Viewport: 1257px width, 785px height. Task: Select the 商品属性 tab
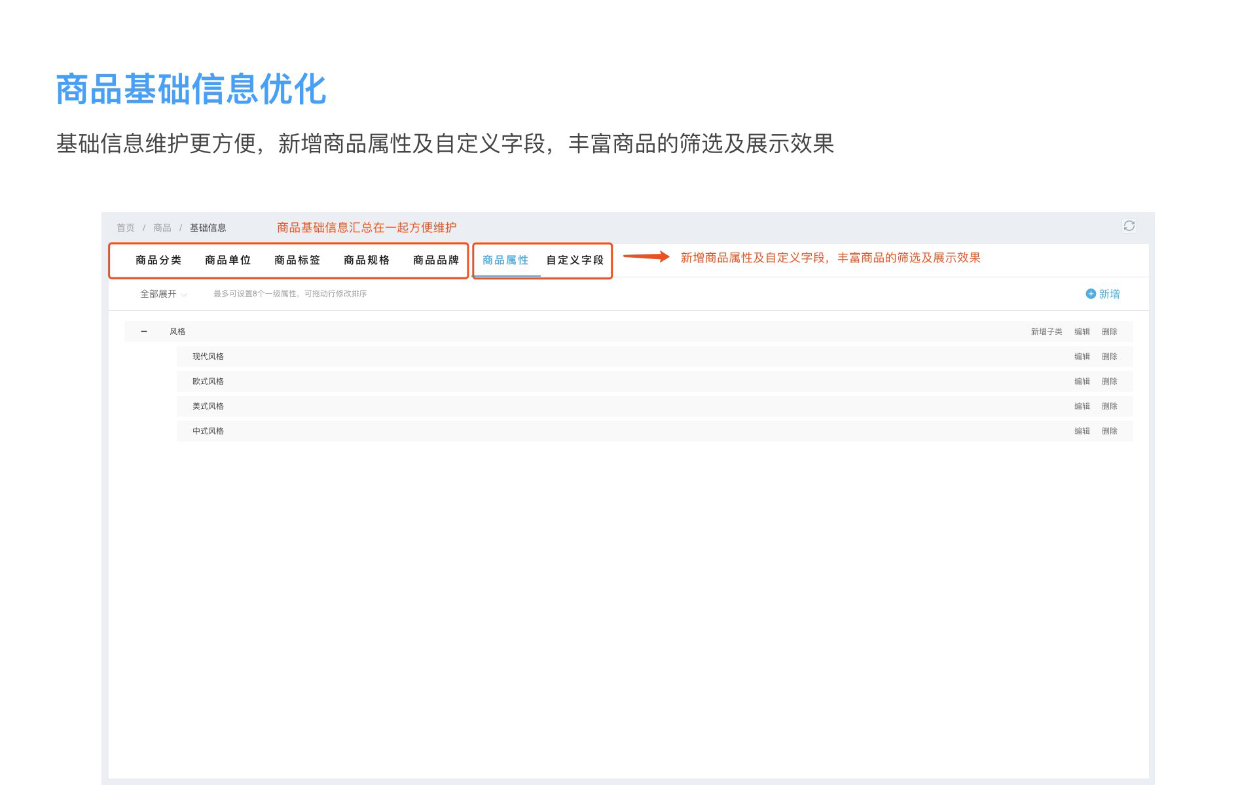[x=505, y=260]
